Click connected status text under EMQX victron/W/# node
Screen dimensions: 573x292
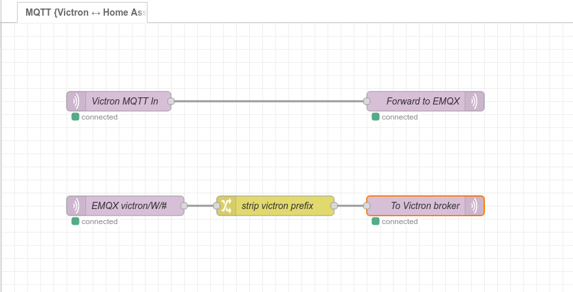(x=99, y=221)
